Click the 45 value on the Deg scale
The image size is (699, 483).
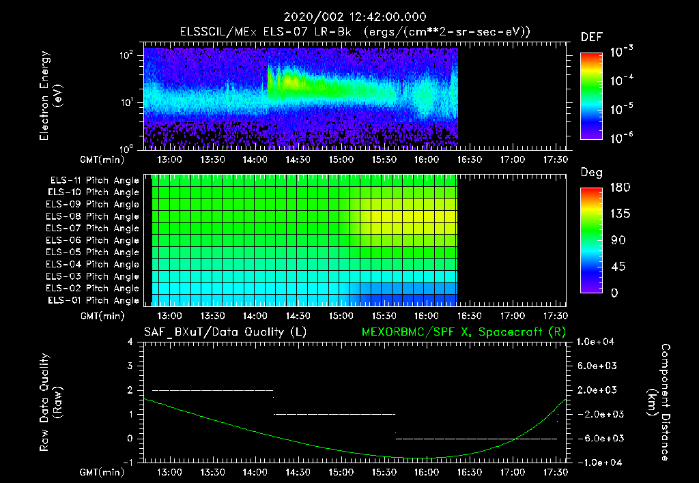(x=618, y=267)
